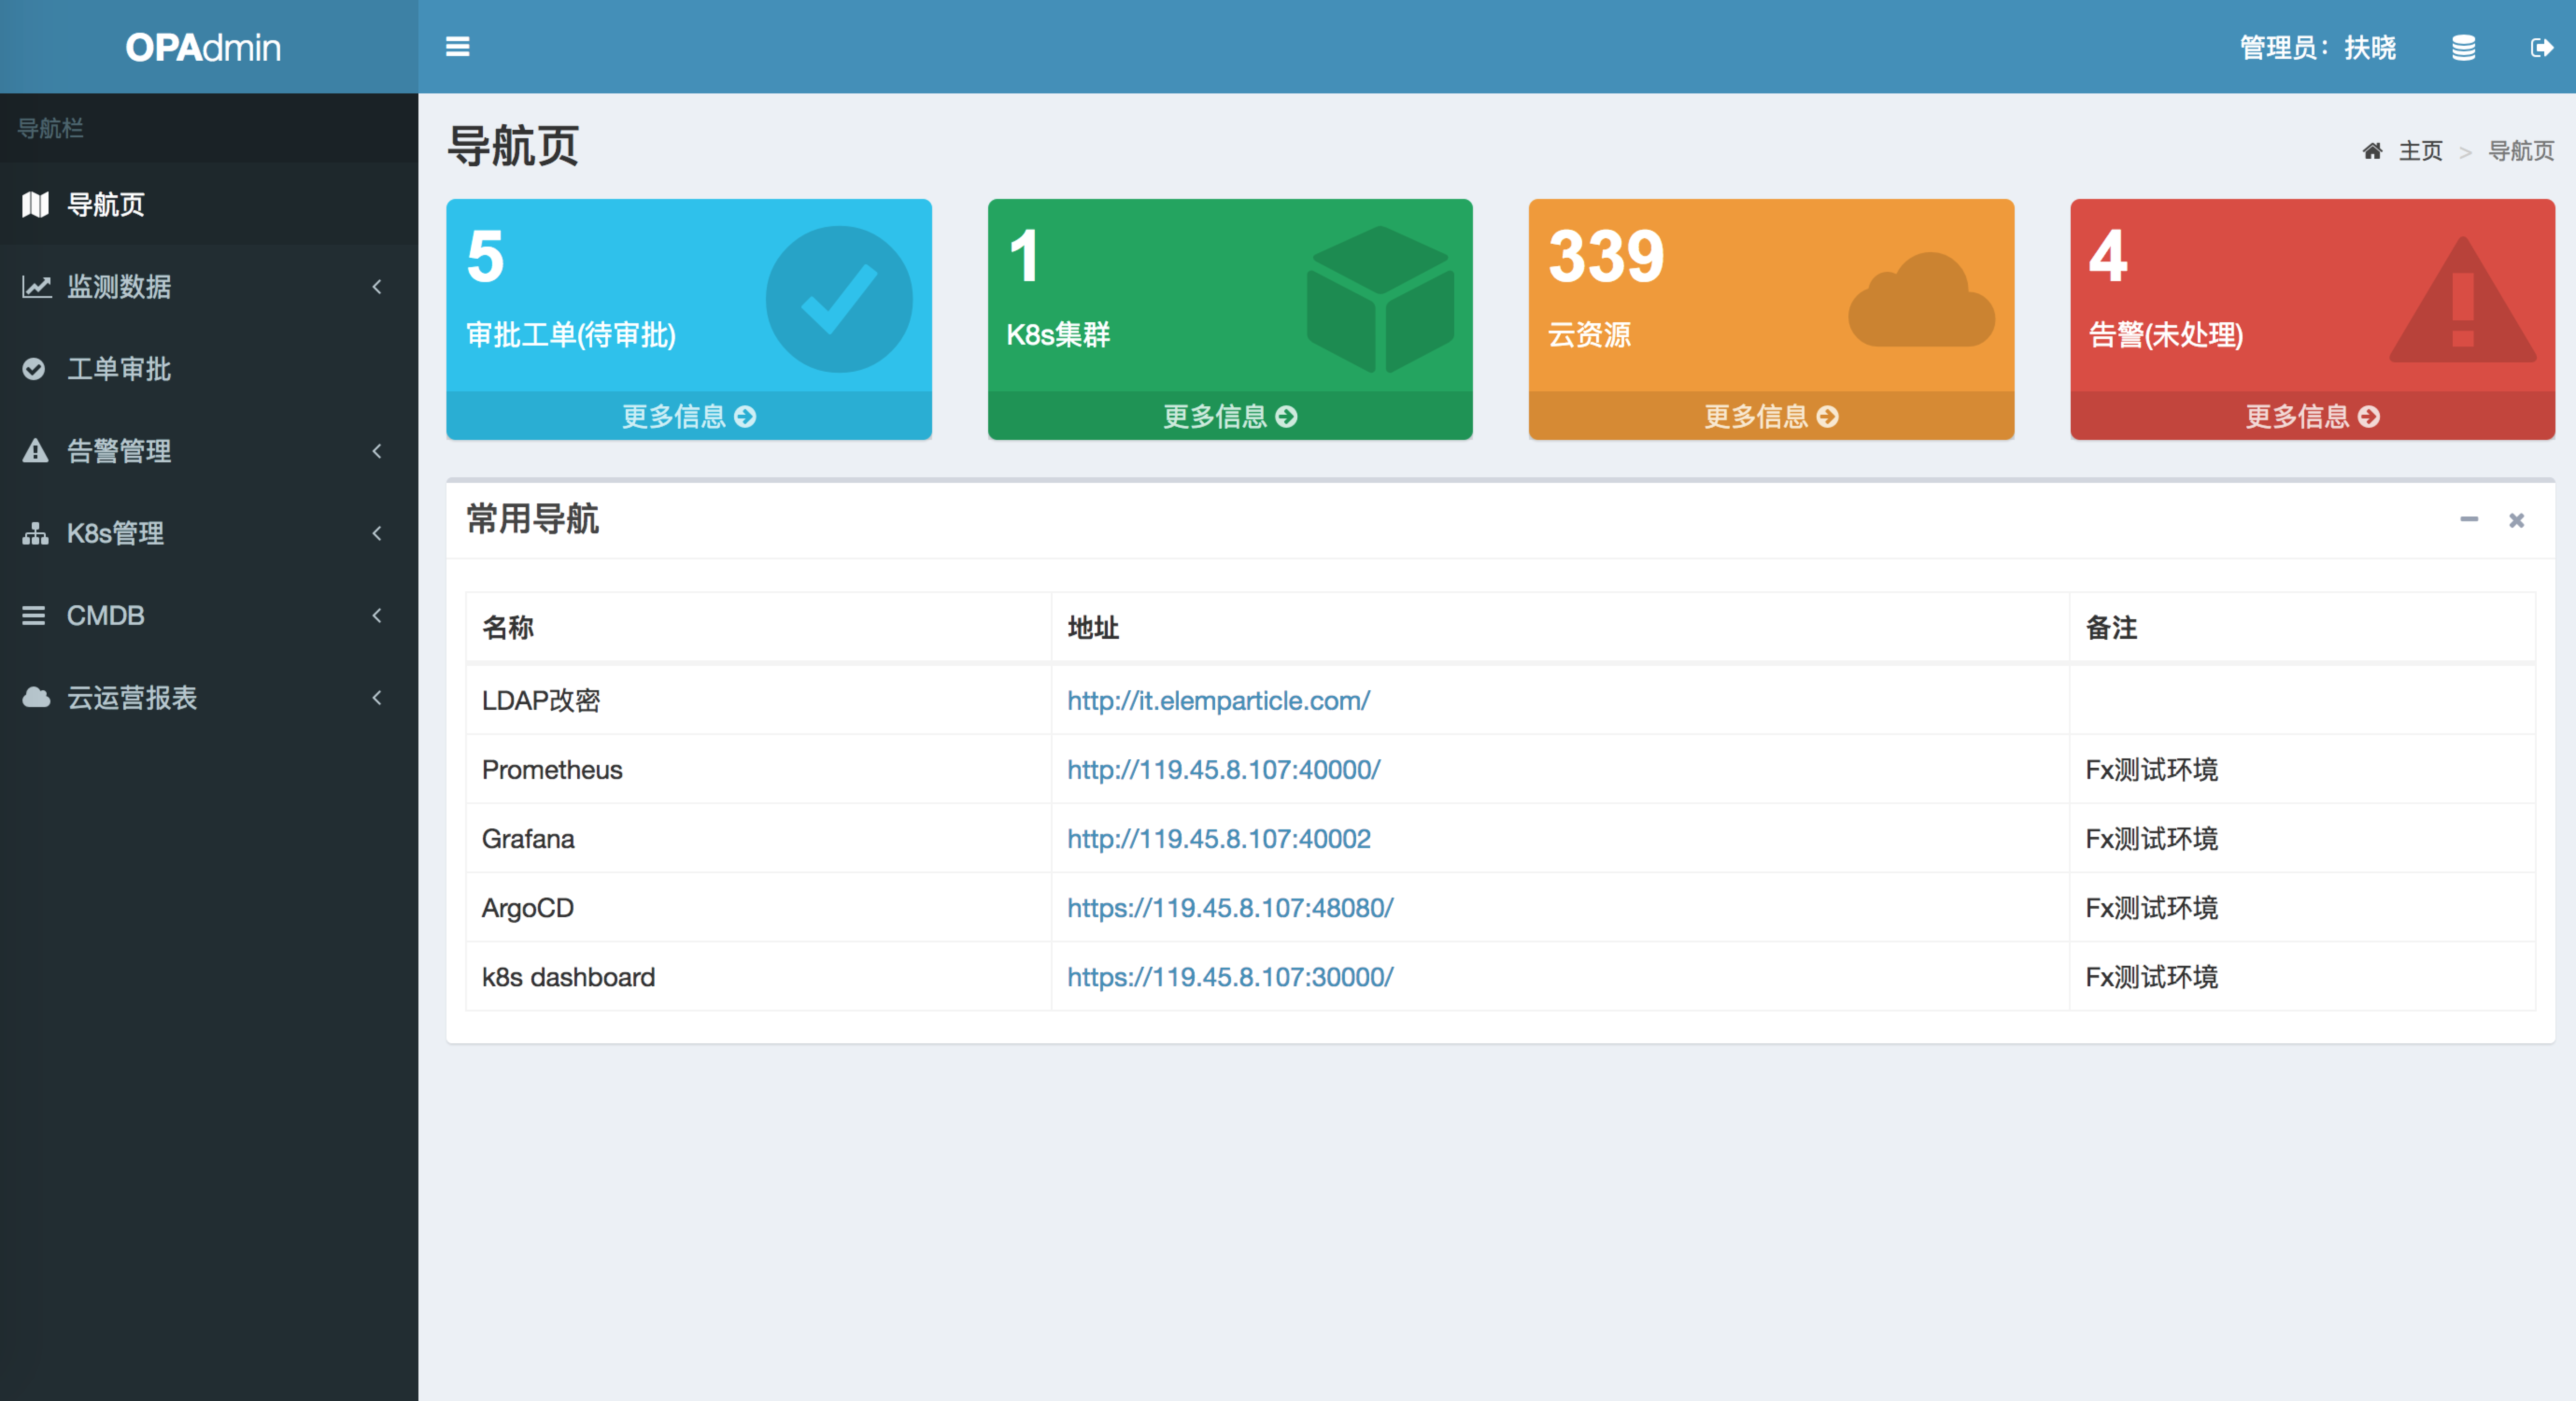This screenshot has height=1401, width=2576.
Task: Click the database stack icon in header
Action: [x=2463, y=47]
